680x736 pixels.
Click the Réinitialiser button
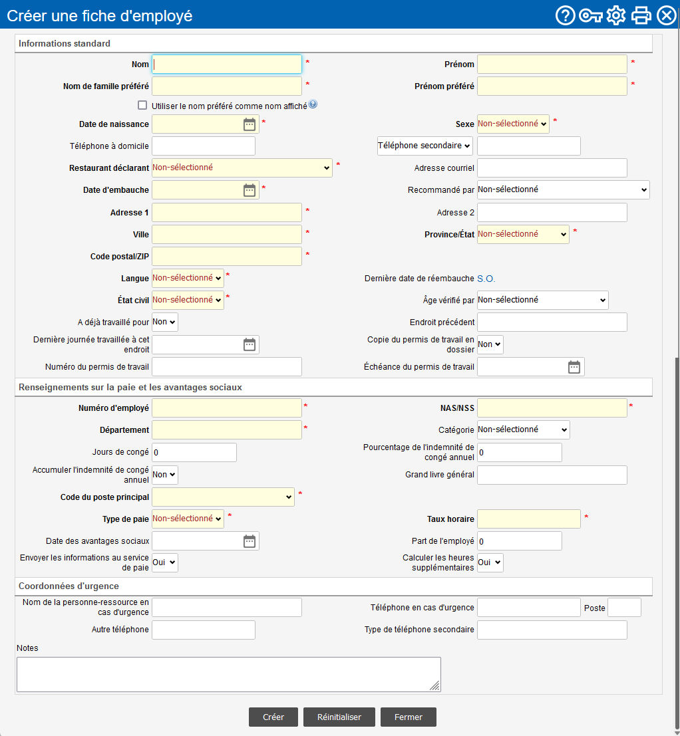(339, 717)
